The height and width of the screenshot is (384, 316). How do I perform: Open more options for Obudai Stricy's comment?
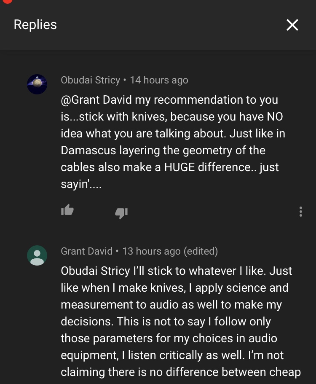click(300, 212)
